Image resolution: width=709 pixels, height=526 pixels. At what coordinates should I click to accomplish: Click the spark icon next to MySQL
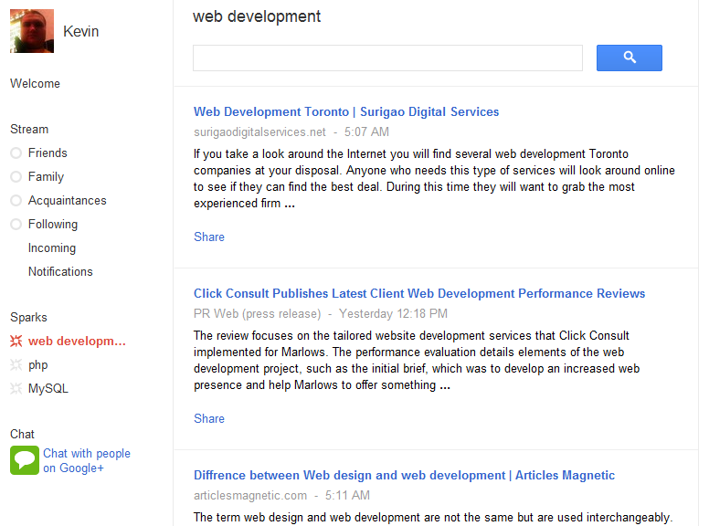[16, 389]
